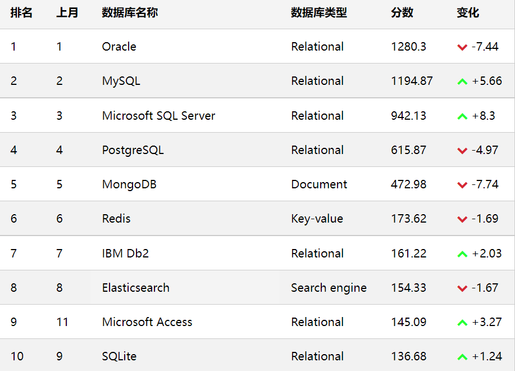Click the score 942.13
This screenshot has width=515, height=371.
tap(408, 116)
